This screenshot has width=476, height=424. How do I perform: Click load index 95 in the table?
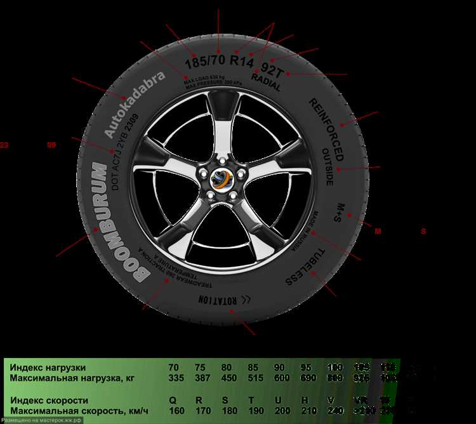tap(306, 368)
